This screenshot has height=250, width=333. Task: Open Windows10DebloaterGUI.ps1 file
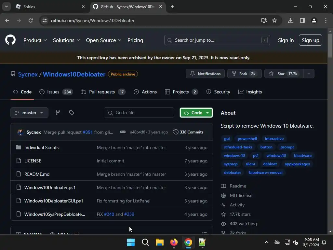point(54,201)
